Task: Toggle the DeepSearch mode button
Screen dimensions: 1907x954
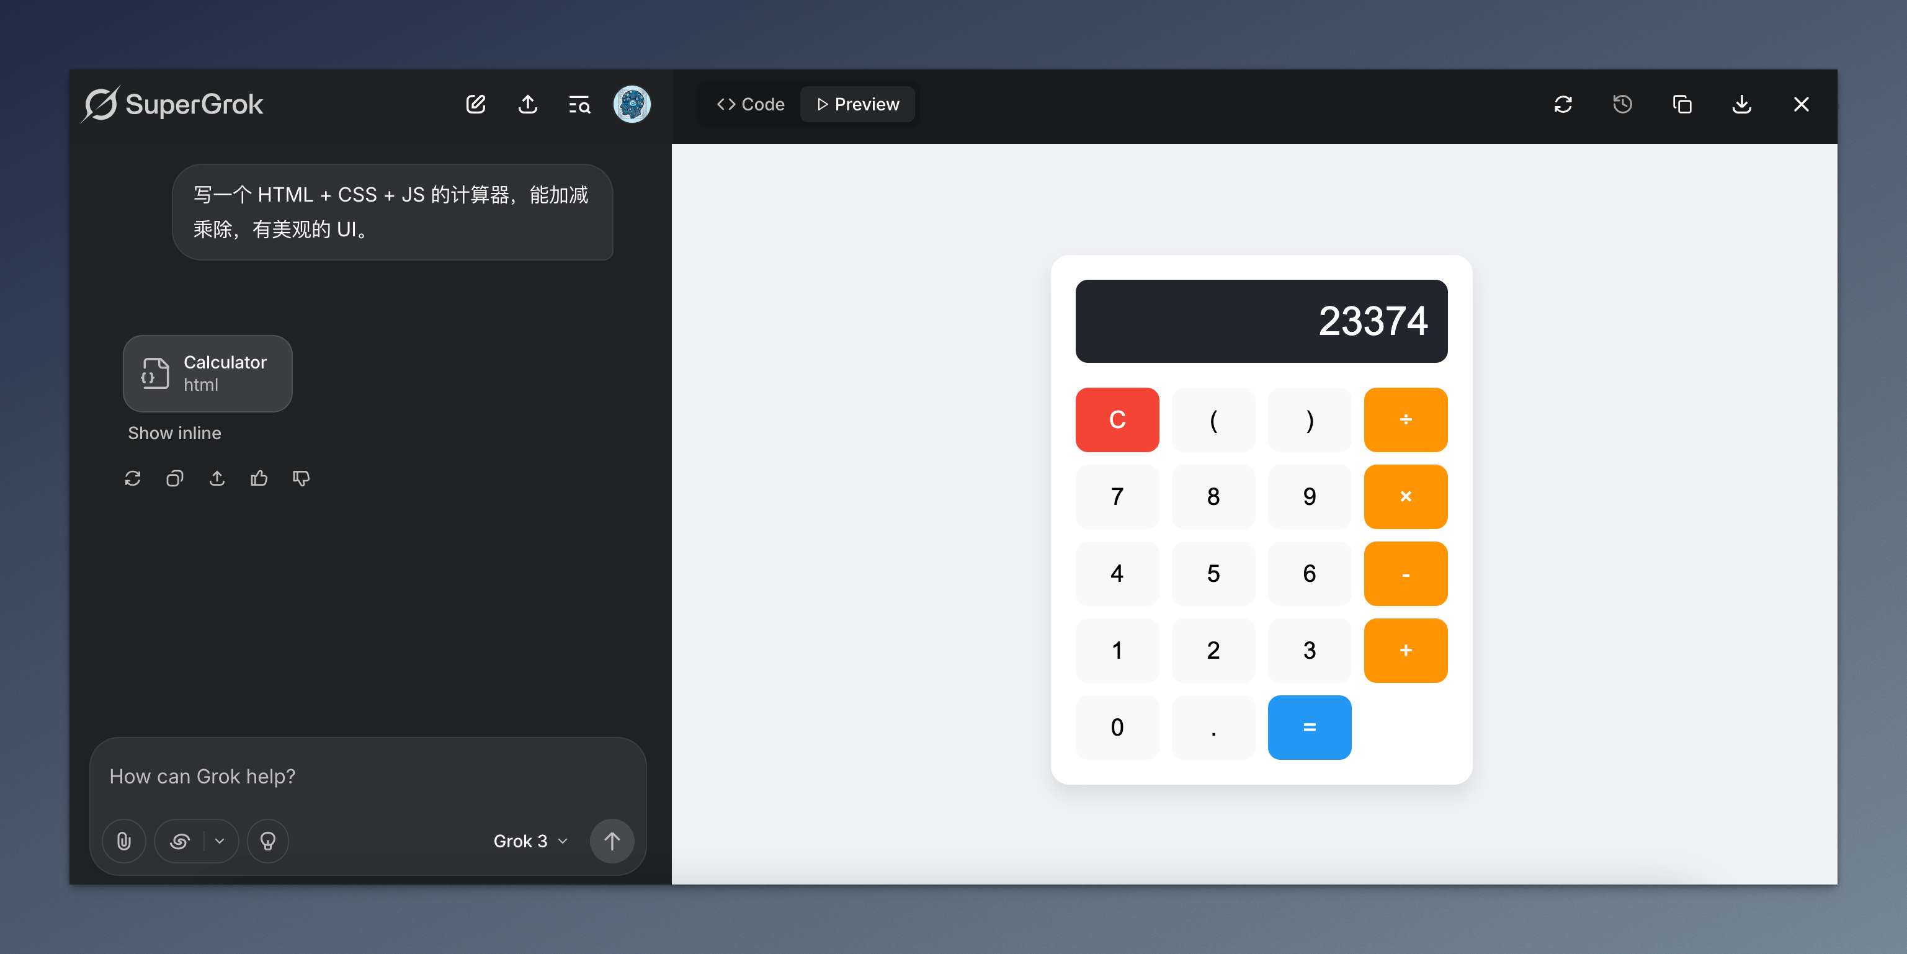Action: tap(180, 840)
